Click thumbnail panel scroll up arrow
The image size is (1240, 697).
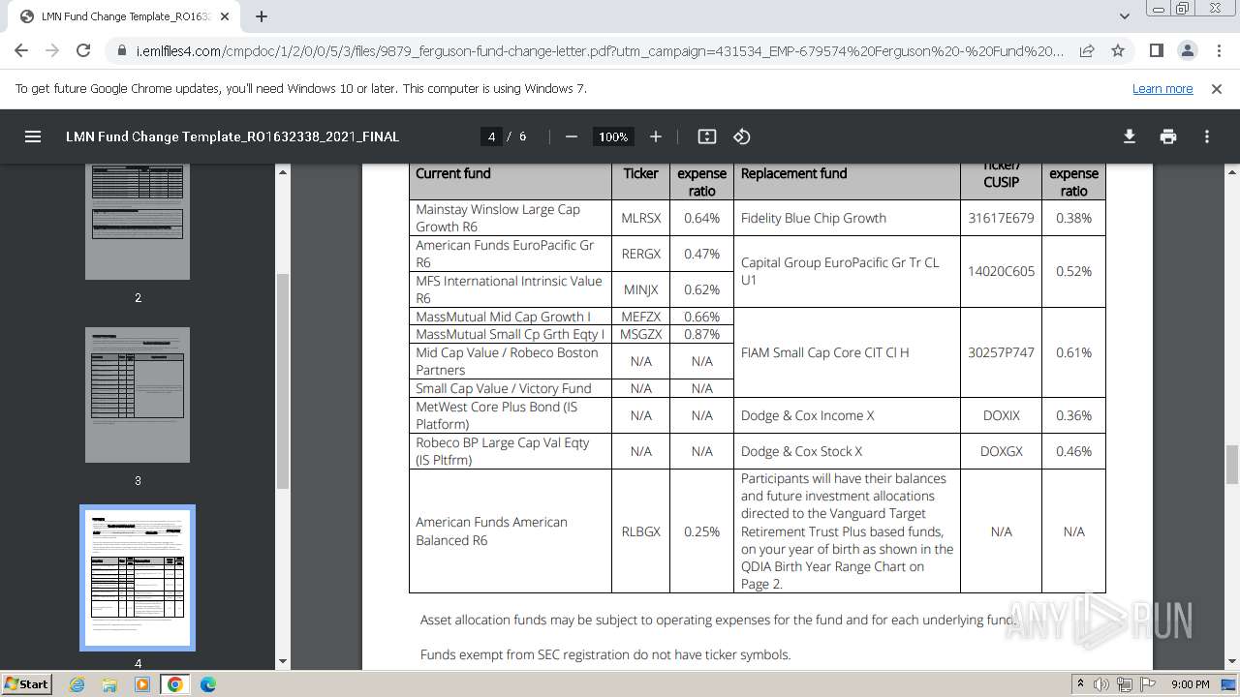click(283, 172)
